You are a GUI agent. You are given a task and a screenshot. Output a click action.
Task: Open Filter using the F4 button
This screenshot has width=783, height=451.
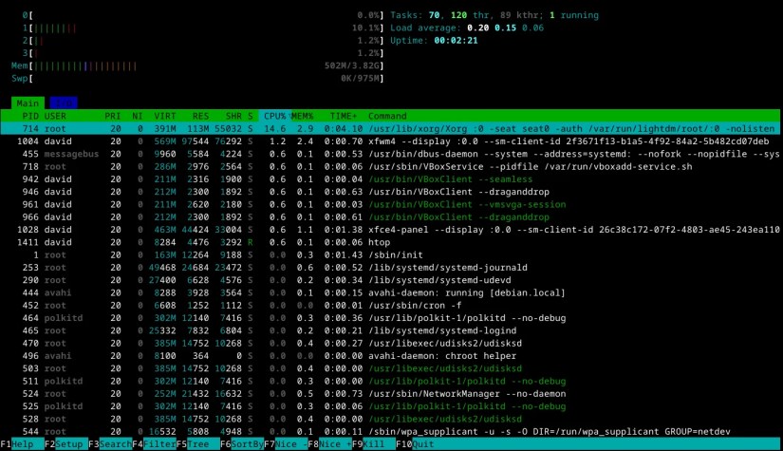point(154,444)
